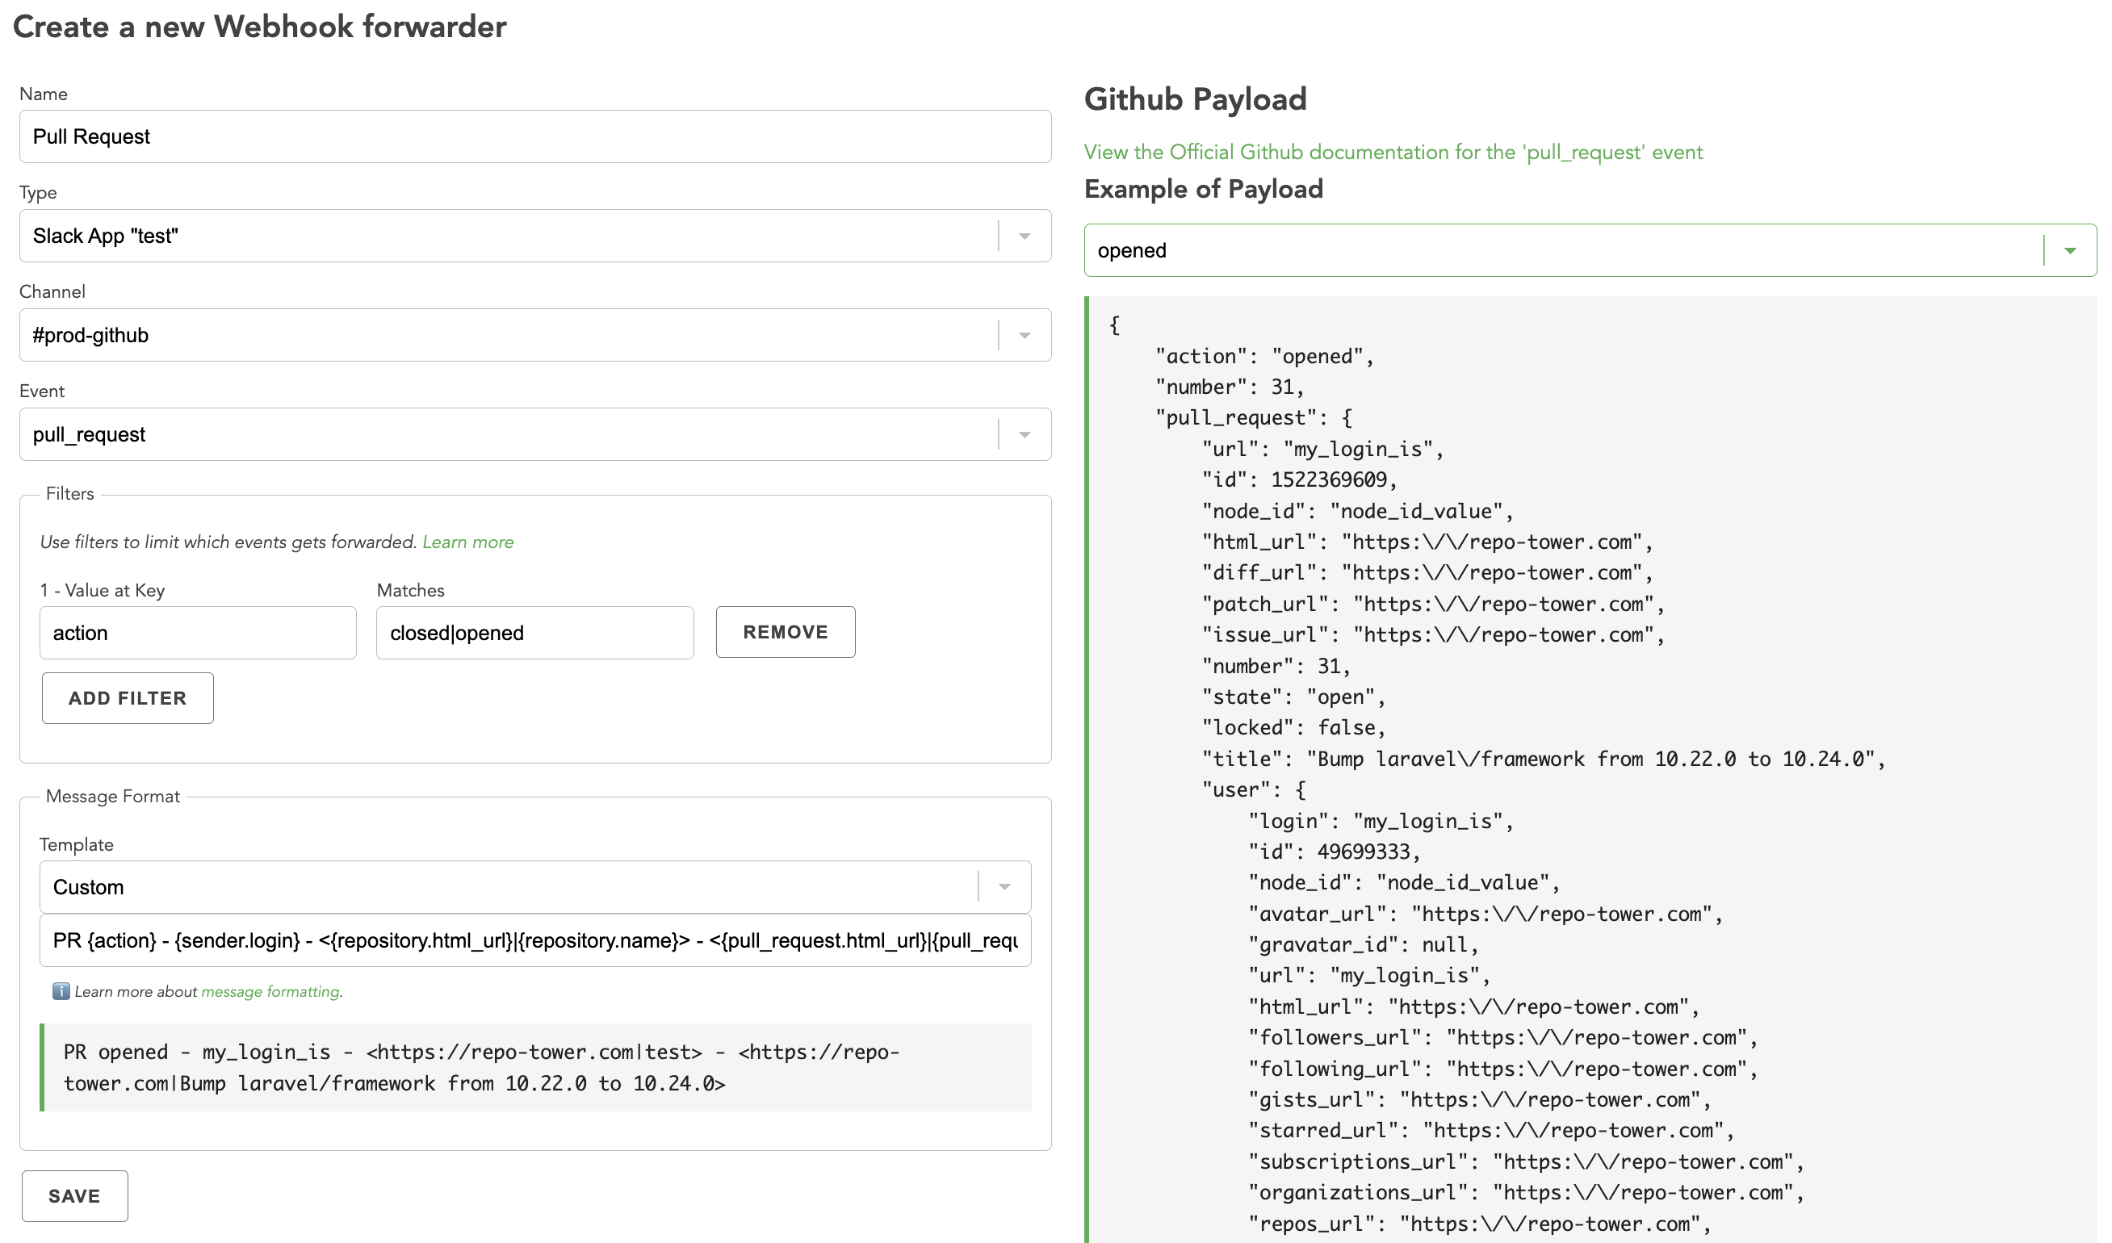Image resolution: width=2112 pixels, height=1243 pixels.
Task: Click the ADD FILTER button
Action: tap(128, 697)
